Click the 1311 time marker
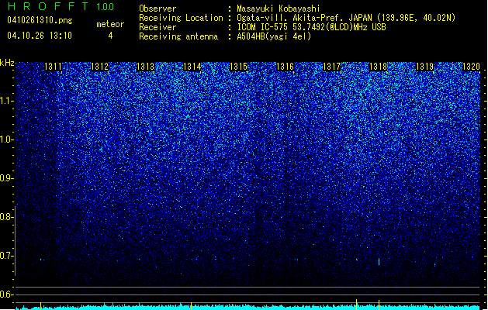Screen dimensions: 488x310 (x=54, y=67)
